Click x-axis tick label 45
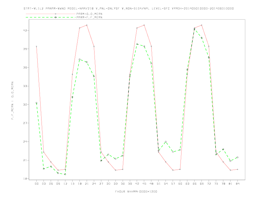The height and width of the screenshot is (200, 259). point(144,184)
